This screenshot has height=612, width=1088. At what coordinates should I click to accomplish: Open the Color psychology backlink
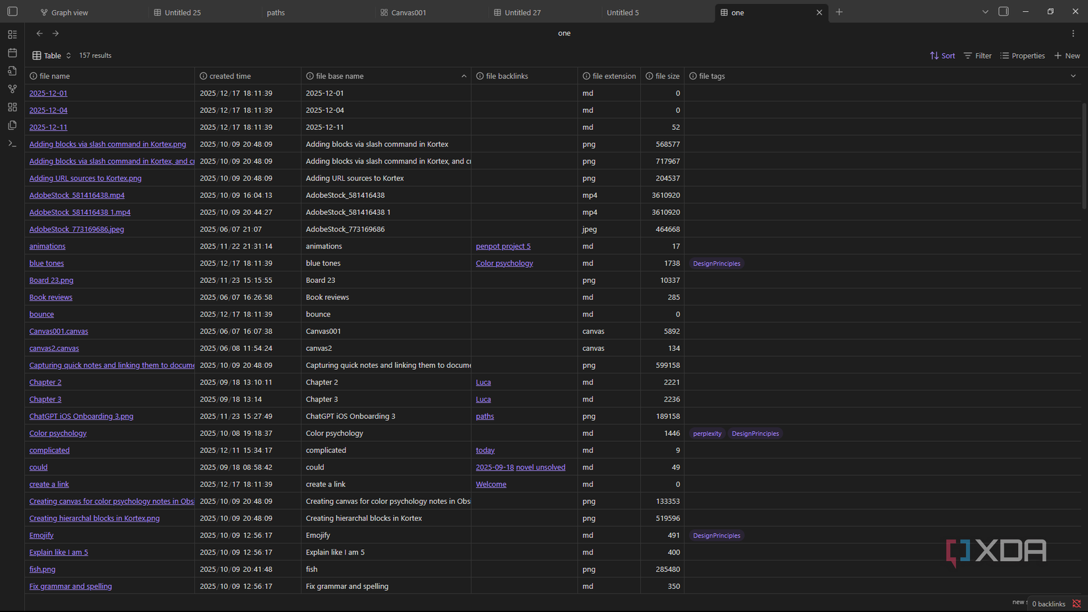pos(504,263)
